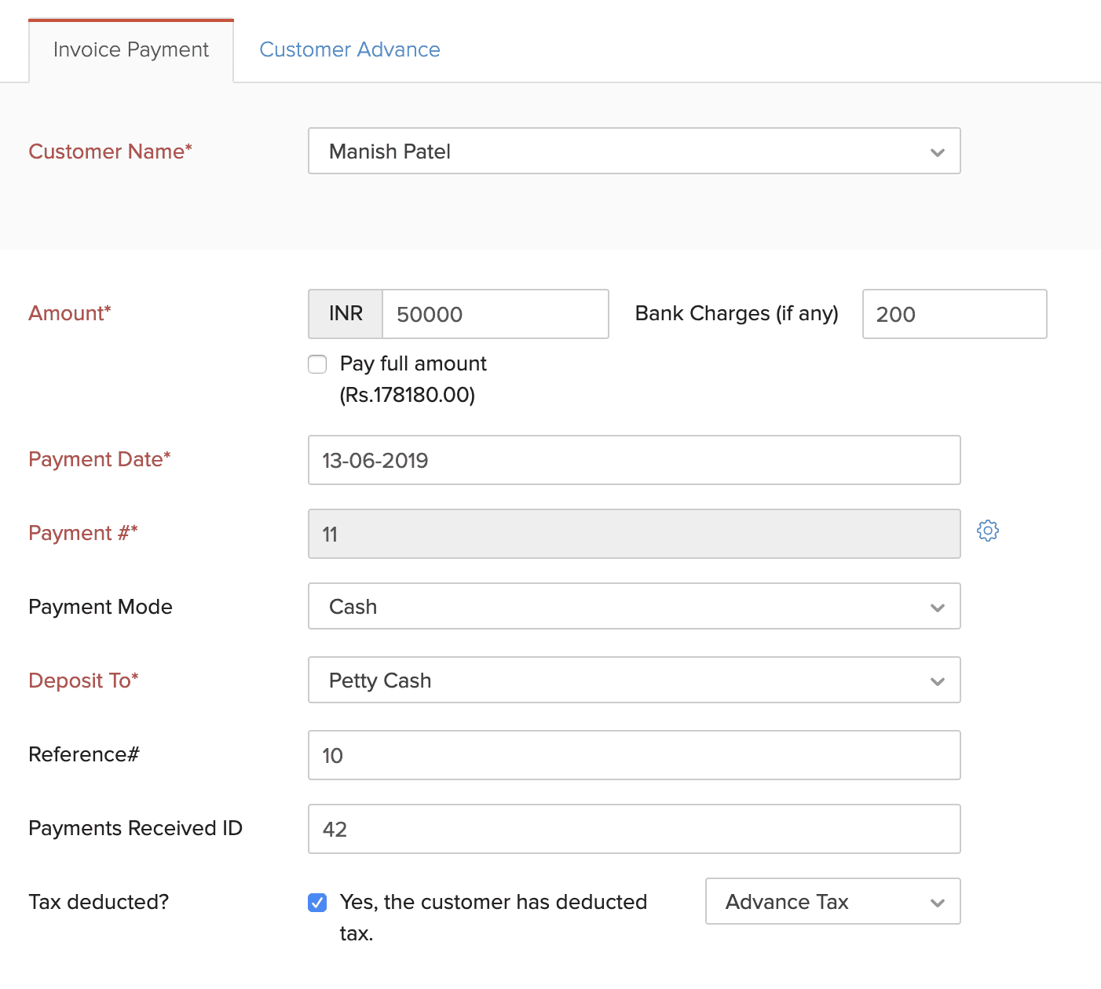Click the Amount input field
Image resolution: width=1101 pixels, height=989 pixels.
pyautogui.click(x=495, y=315)
